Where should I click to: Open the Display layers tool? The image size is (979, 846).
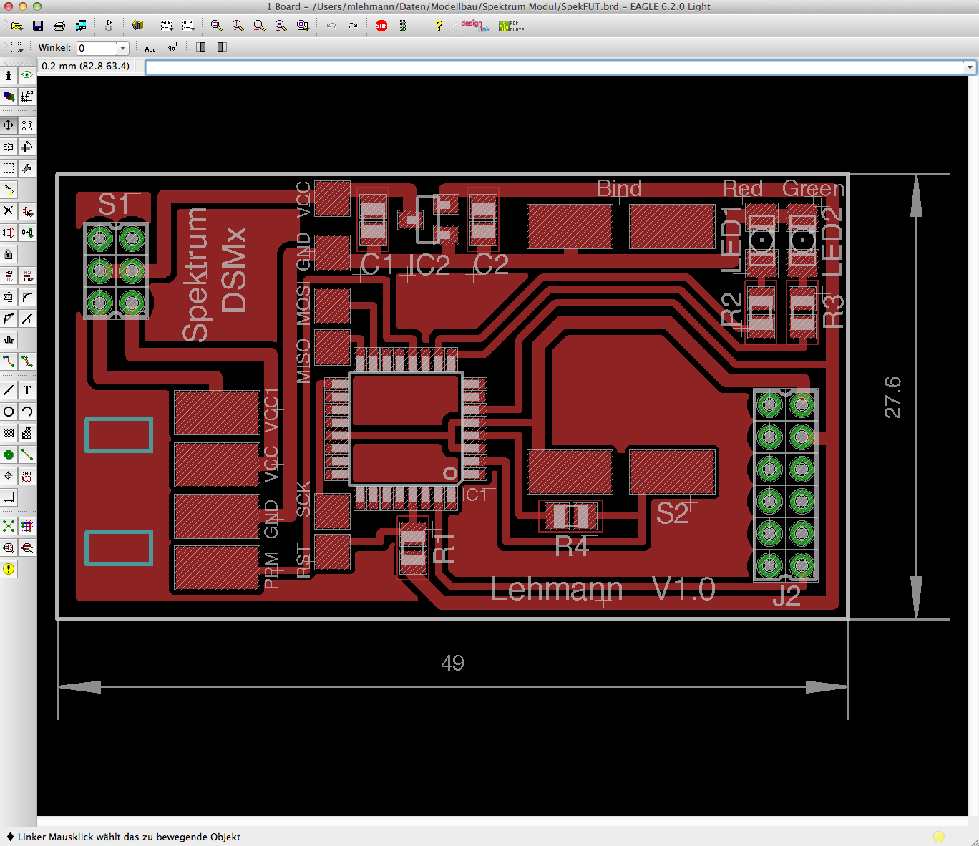[x=8, y=96]
